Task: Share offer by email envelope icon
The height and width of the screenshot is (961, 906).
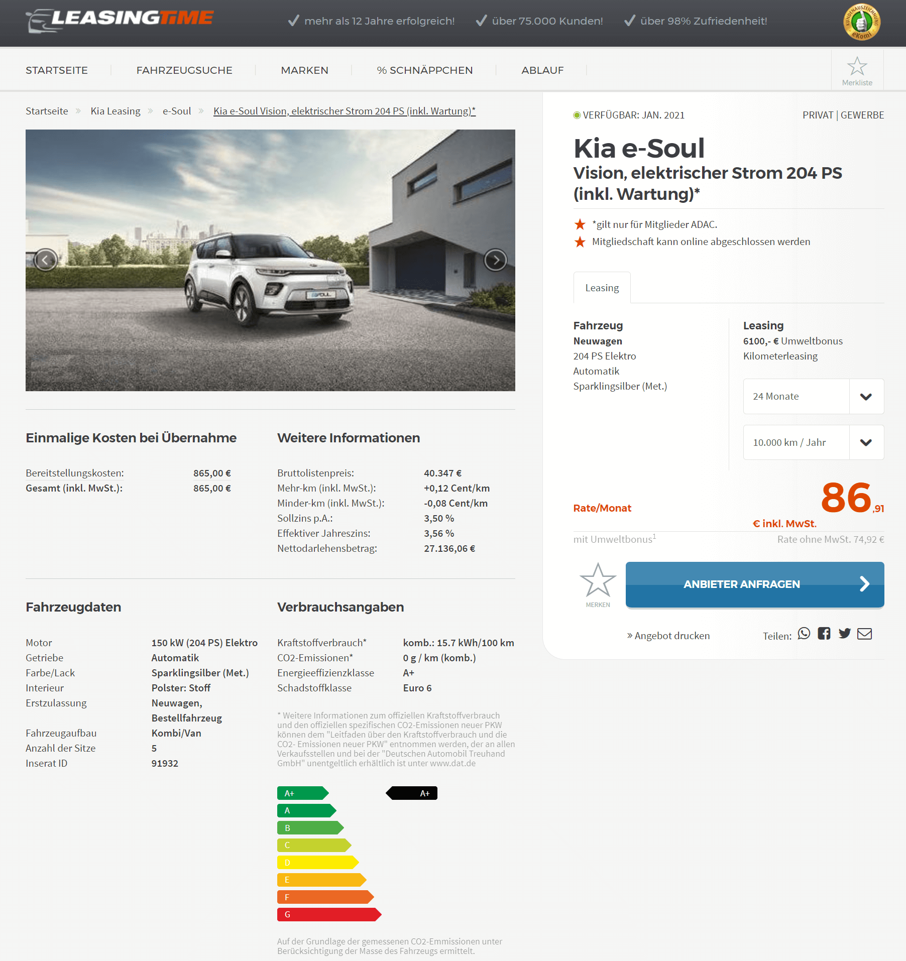Action: click(x=864, y=634)
